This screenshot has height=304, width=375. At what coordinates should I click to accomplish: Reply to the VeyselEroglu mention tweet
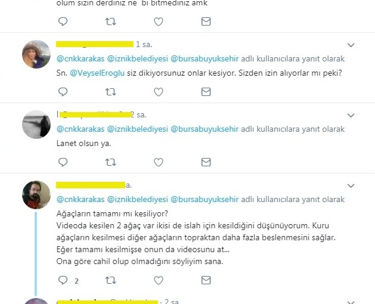coord(63,92)
